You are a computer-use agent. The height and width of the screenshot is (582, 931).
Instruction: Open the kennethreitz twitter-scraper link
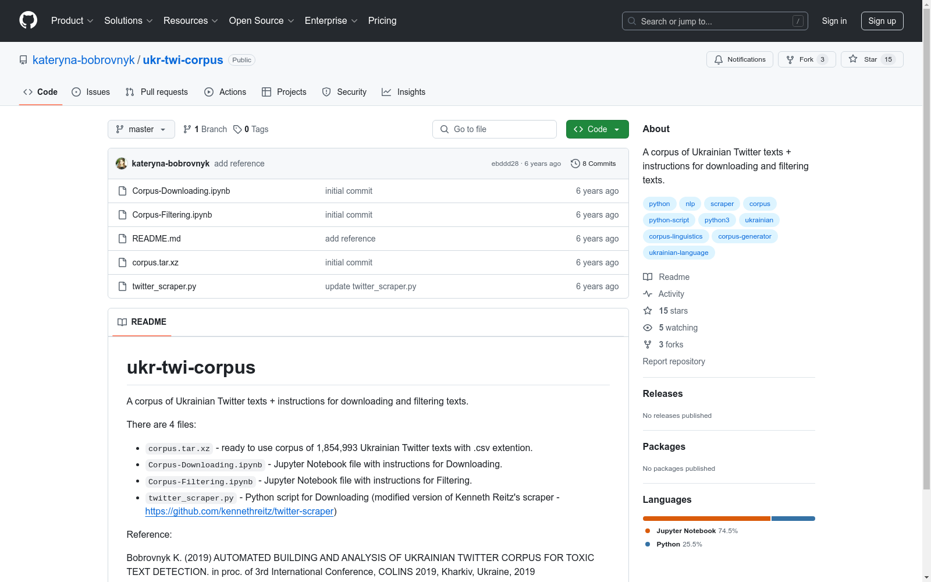[x=239, y=511]
